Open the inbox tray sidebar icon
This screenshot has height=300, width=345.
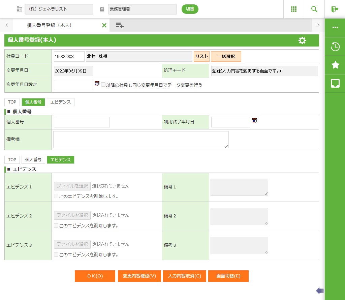335,84
